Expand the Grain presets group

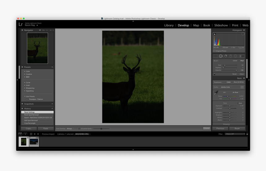(25, 85)
